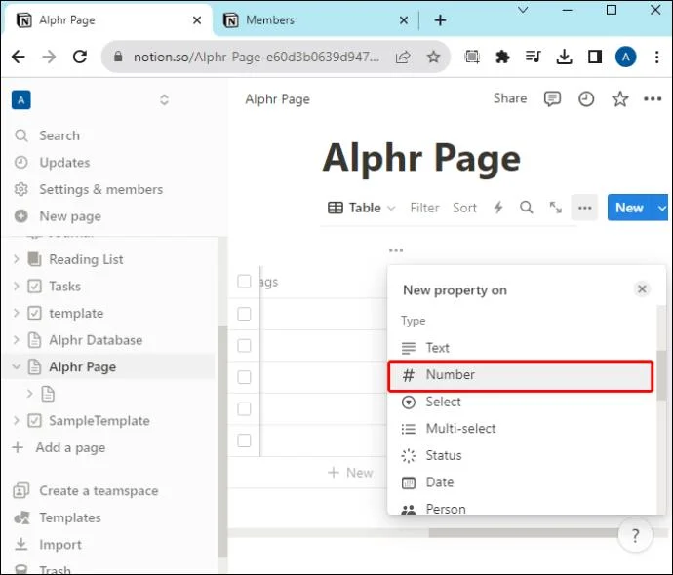Select the fifth table row checkbox
Image resolution: width=673 pixels, height=575 pixels.
click(x=244, y=441)
